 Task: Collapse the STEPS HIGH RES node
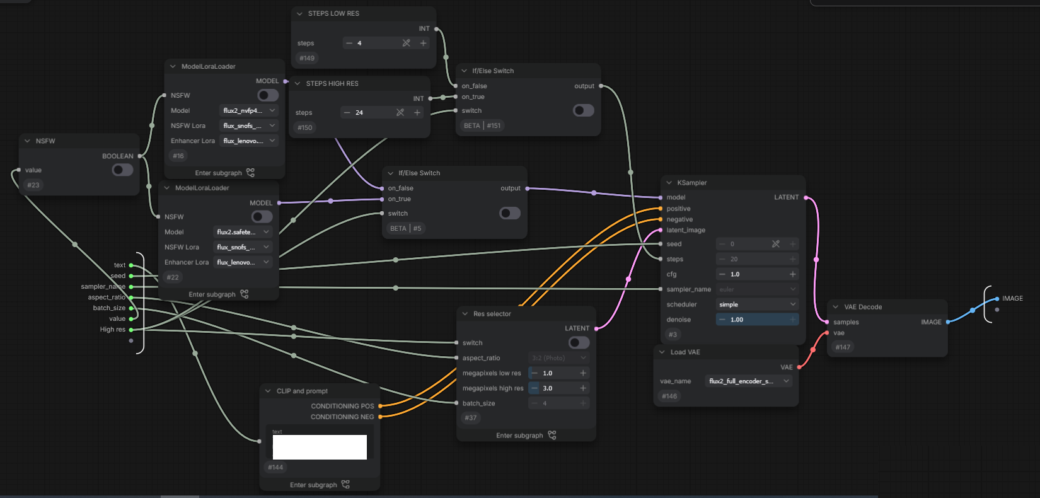tap(298, 83)
